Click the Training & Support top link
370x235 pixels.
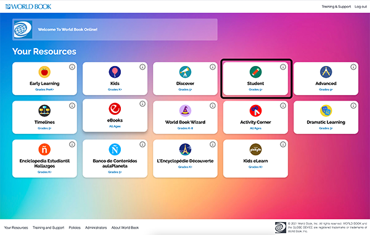[336, 7]
